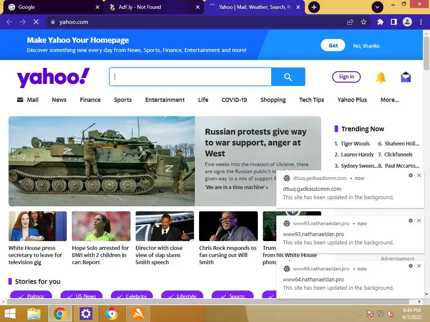This screenshot has width=430, height=322.
Task: Open the tab search dropdown arrow
Action: (x=378, y=7)
